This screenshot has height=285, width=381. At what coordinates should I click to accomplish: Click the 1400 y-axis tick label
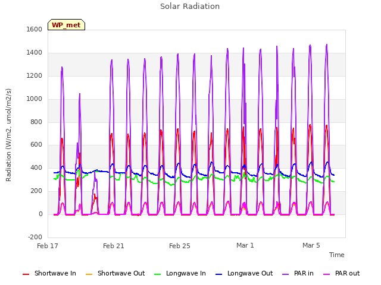click(x=35, y=53)
